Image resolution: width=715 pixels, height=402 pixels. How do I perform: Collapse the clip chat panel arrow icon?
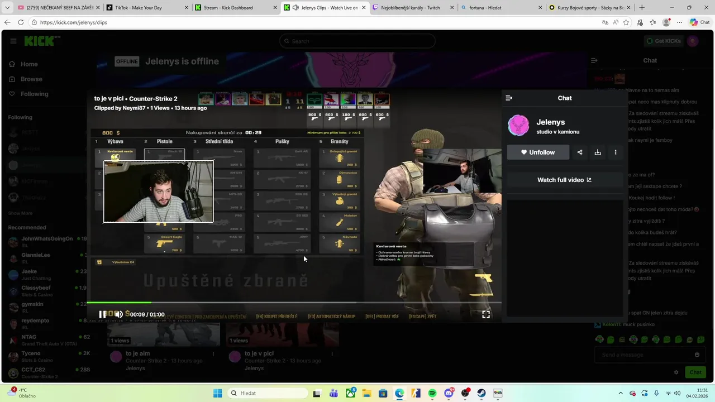[509, 98]
